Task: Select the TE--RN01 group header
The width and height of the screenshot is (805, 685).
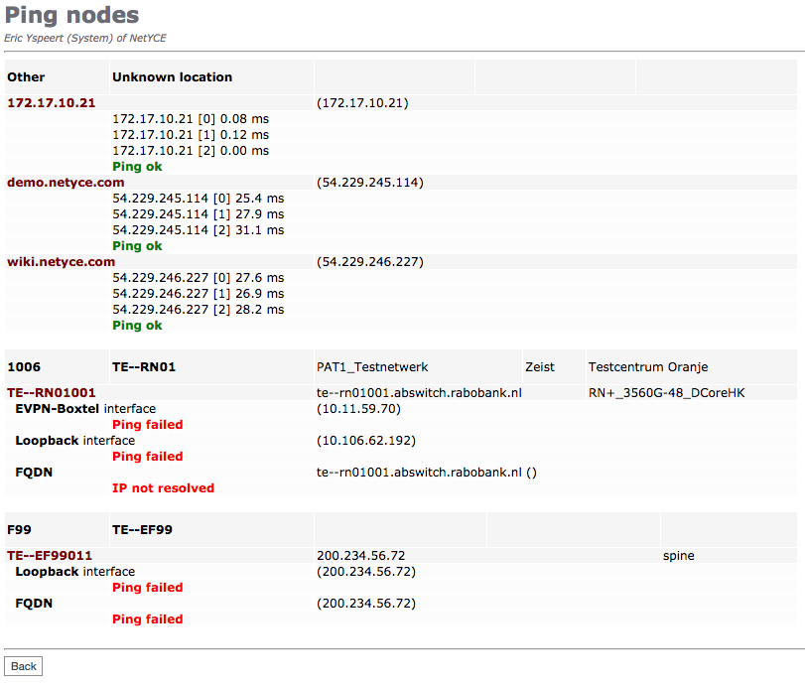Action: 144,367
